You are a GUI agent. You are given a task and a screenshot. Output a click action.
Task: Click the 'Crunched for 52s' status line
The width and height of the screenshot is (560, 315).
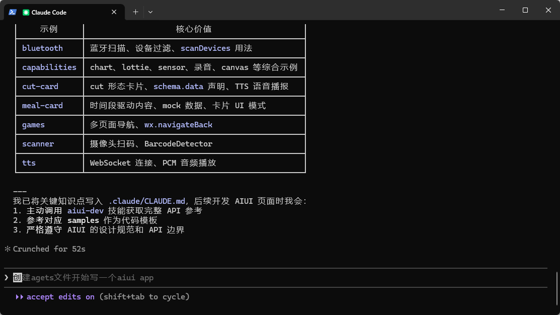(49, 249)
